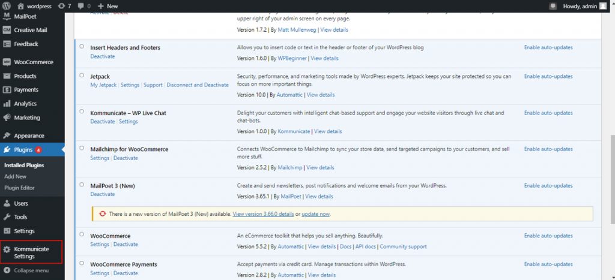Deactivate the MailPoet 3 (New) plugin
The height and width of the screenshot is (280, 615).
[102, 194]
